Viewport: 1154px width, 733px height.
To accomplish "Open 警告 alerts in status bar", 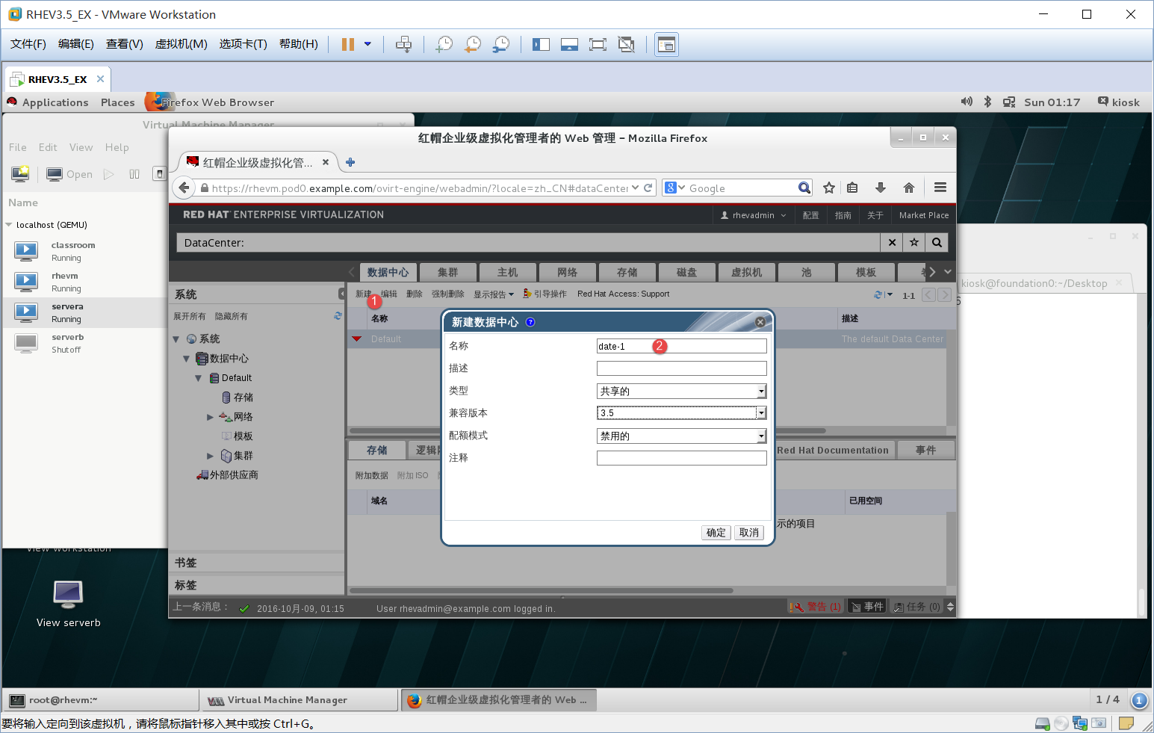I will (x=816, y=607).
